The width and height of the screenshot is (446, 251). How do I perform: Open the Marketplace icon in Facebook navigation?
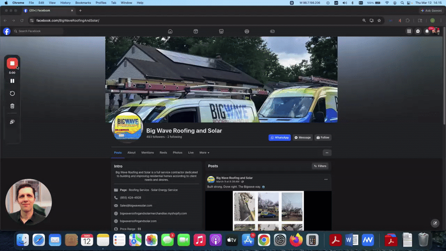[x=221, y=31]
